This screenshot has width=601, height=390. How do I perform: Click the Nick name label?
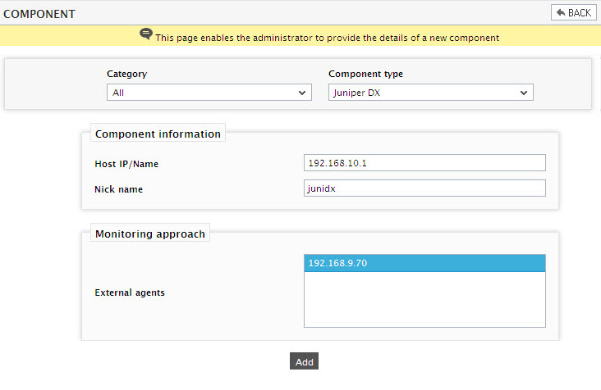(118, 189)
